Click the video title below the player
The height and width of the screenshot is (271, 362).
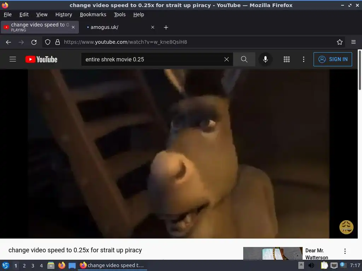[x=75, y=250]
